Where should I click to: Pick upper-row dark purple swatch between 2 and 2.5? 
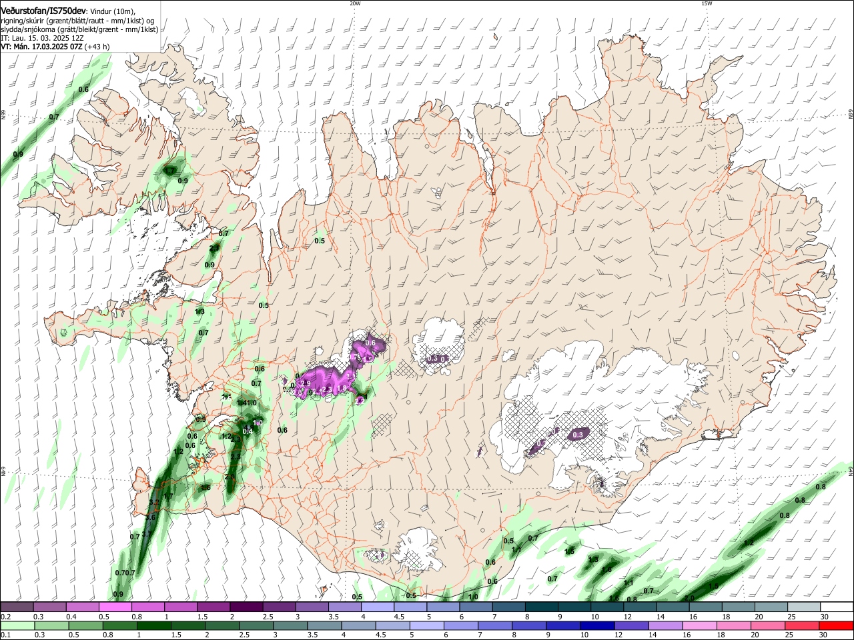point(246,607)
